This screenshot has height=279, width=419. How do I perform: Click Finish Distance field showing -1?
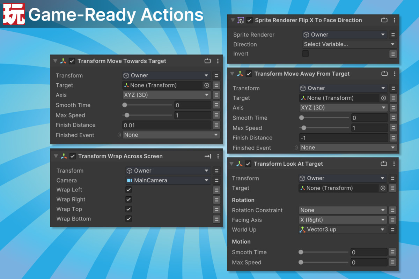(x=344, y=138)
